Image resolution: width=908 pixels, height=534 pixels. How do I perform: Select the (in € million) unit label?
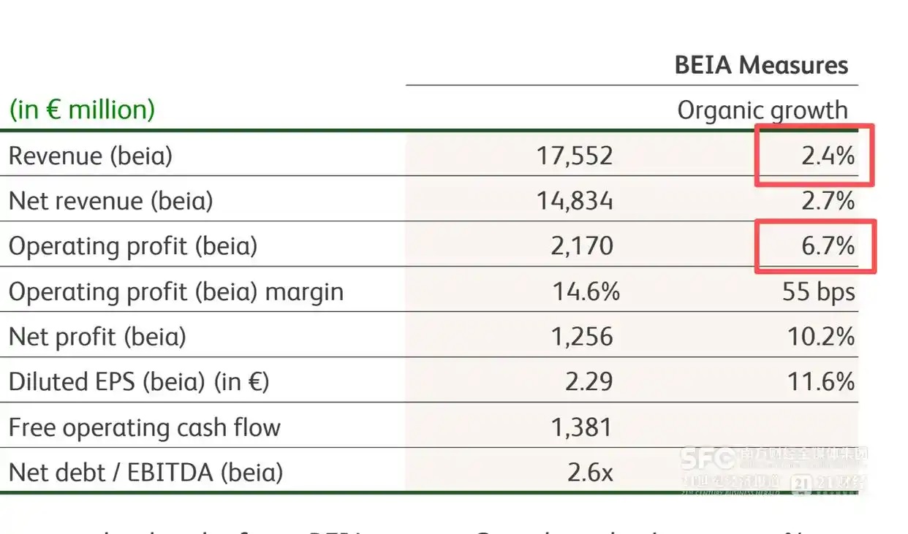tap(82, 110)
